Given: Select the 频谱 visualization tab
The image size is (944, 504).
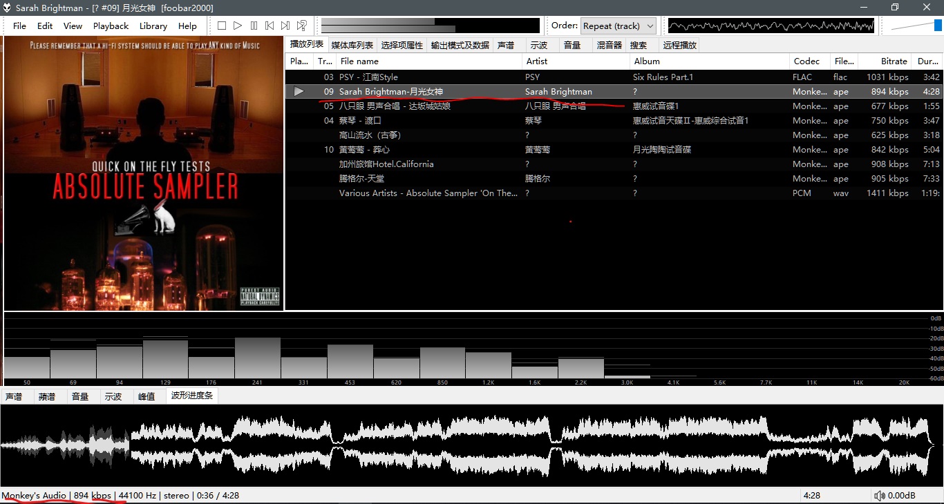Looking at the screenshot, I should pos(47,397).
